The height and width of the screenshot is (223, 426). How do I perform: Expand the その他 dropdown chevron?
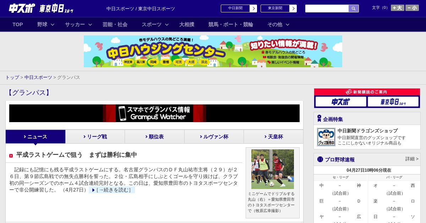[x=288, y=24]
